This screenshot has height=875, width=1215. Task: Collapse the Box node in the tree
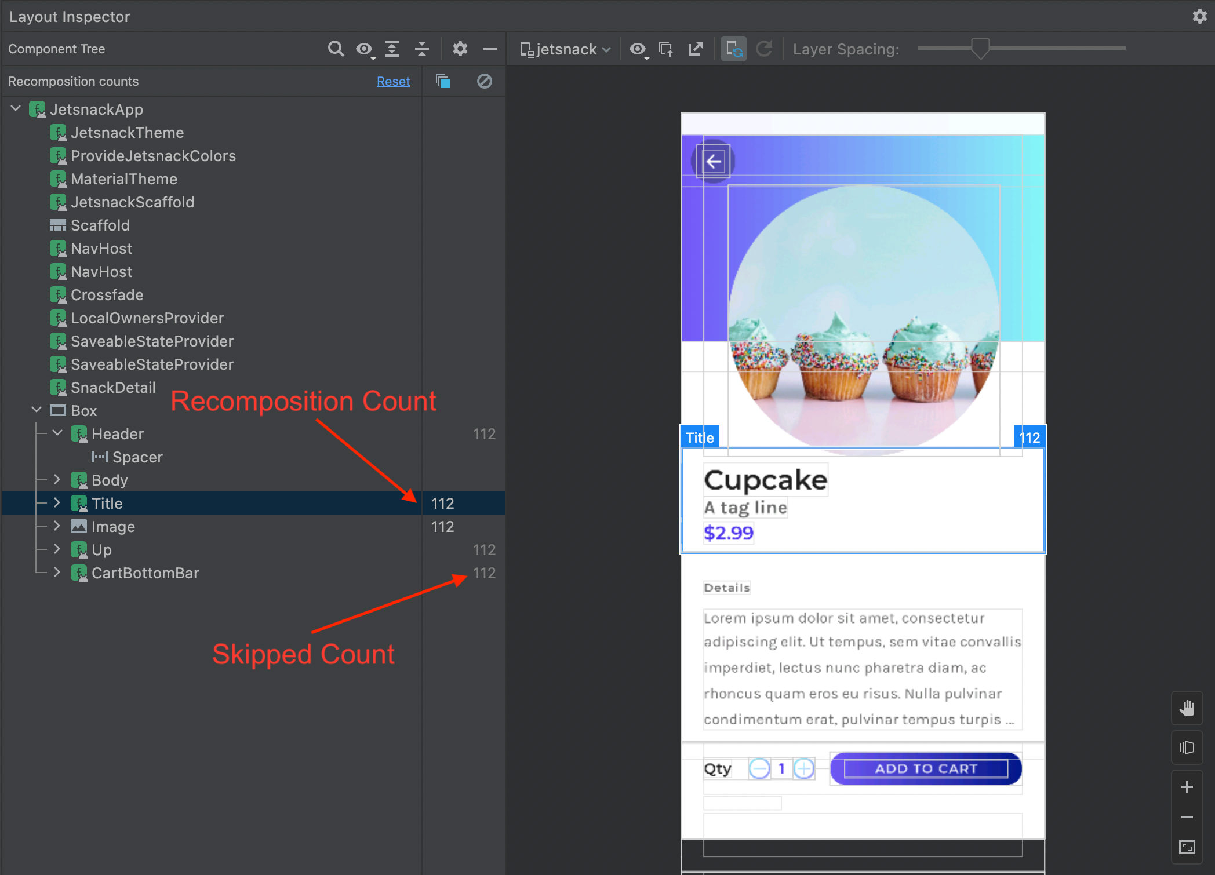[x=37, y=410]
